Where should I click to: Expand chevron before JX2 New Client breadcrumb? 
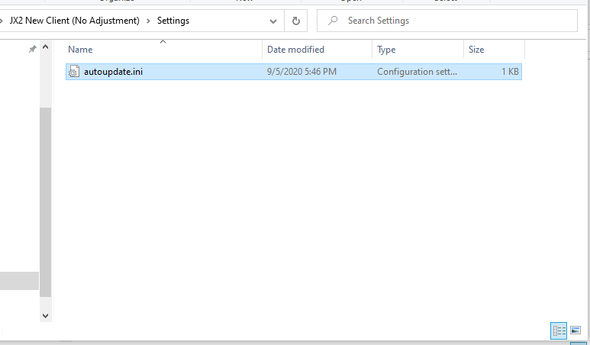2,21
